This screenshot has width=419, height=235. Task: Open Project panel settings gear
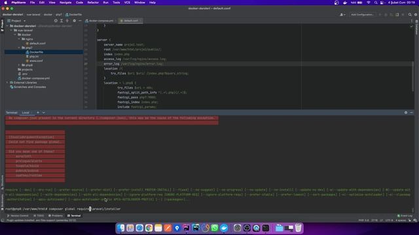point(74,20)
